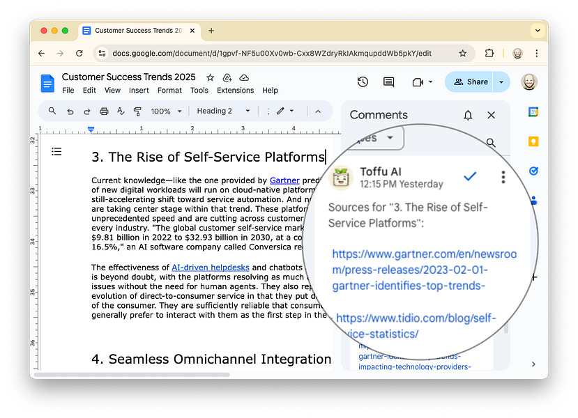Viewport: 578px width, 418px height.
Task: Go back in the browser
Action: click(x=41, y=54)
